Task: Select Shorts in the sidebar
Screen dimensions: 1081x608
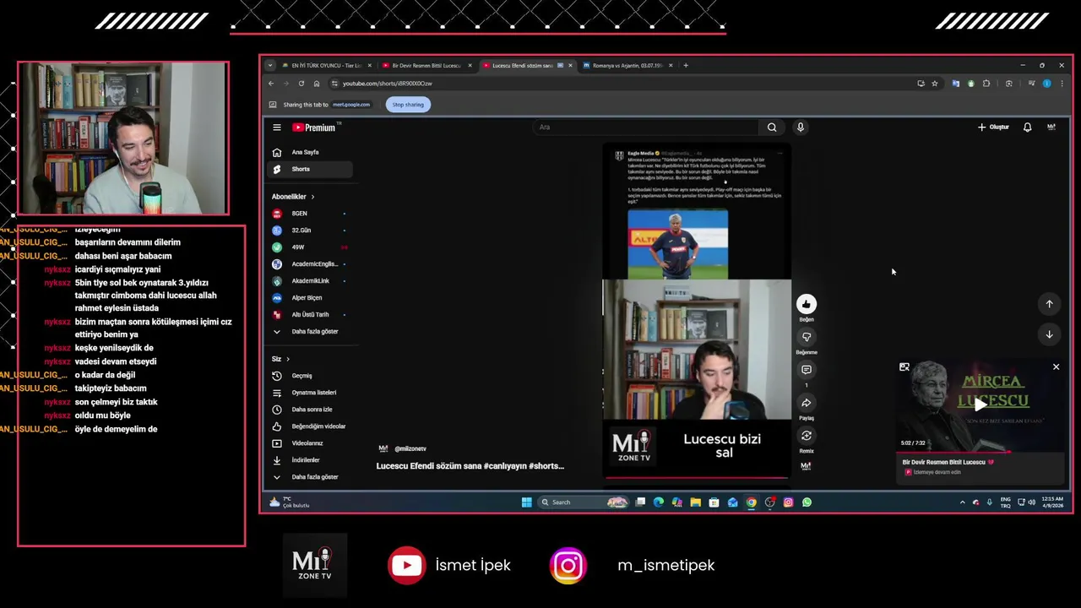Action: (311, 169)
